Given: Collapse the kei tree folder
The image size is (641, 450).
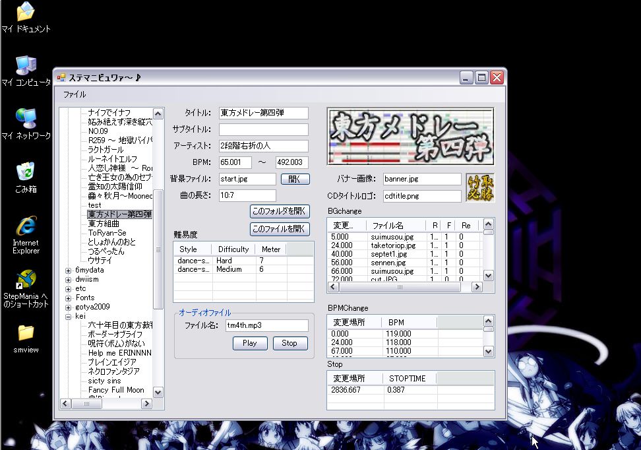Looking at the screenshot, I should pos(69,317).
